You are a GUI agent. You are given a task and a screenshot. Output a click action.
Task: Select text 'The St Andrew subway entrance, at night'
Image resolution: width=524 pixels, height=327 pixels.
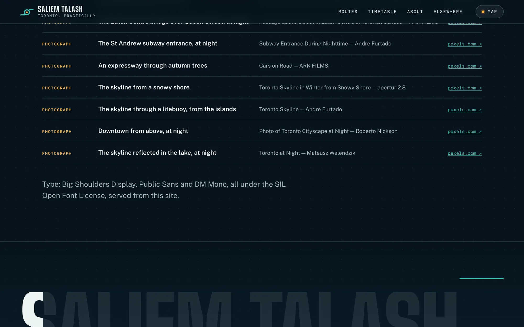(x=158, y=43)
